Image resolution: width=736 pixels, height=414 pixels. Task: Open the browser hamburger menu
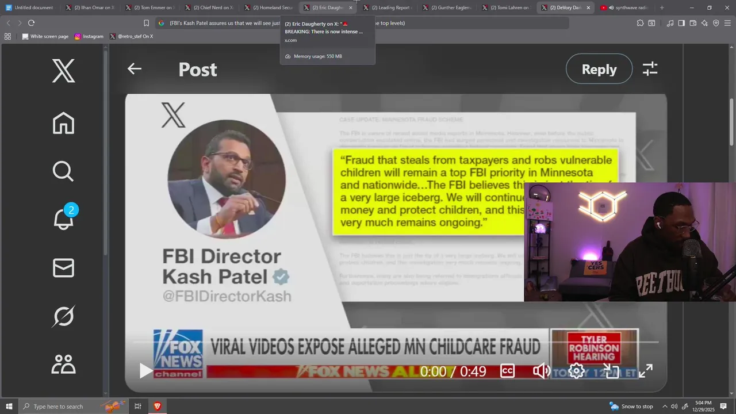(727, 23)
